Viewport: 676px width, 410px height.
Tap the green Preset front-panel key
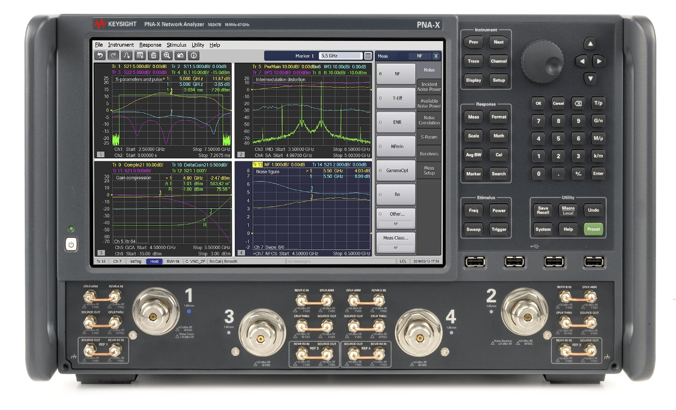[x=593, y=229]
